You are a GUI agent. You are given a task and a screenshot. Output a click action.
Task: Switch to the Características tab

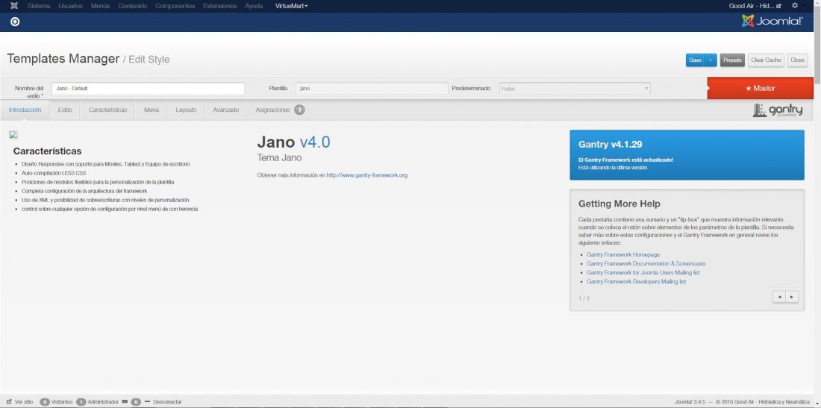[108, 110]
